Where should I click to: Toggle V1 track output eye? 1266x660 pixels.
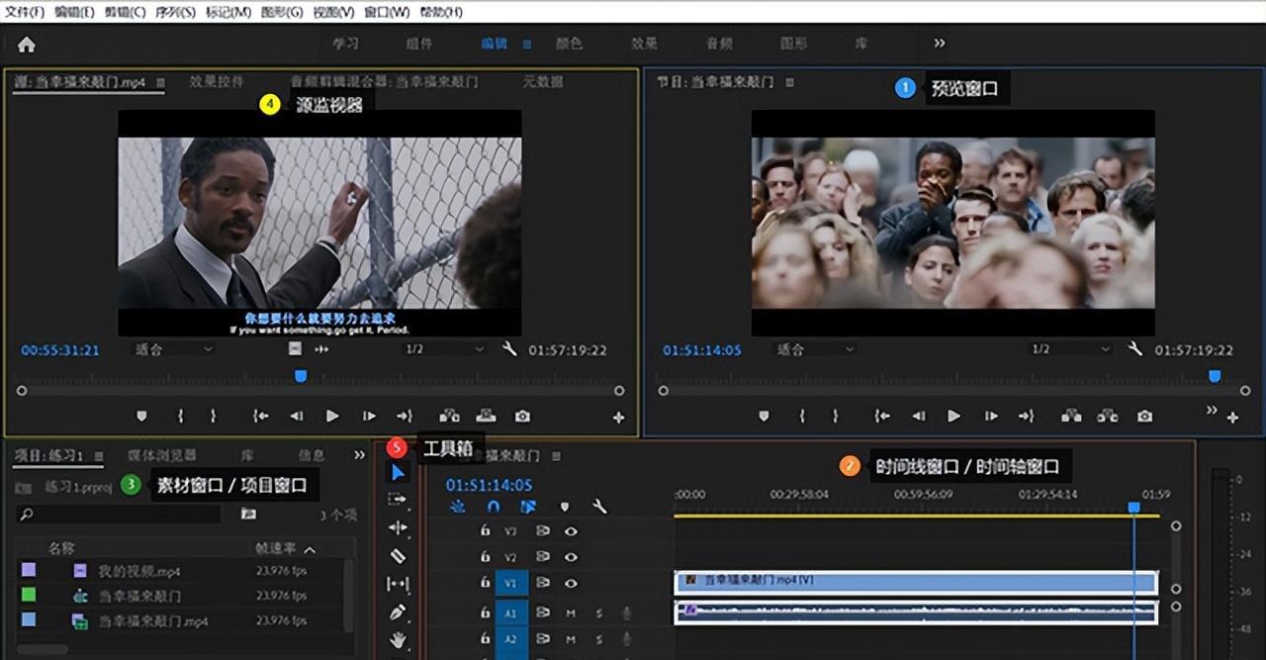pyautogui.click(x=571, y=584)
